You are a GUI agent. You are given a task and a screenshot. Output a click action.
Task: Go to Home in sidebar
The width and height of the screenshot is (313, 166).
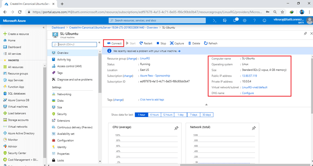click(x=9, y=40)
